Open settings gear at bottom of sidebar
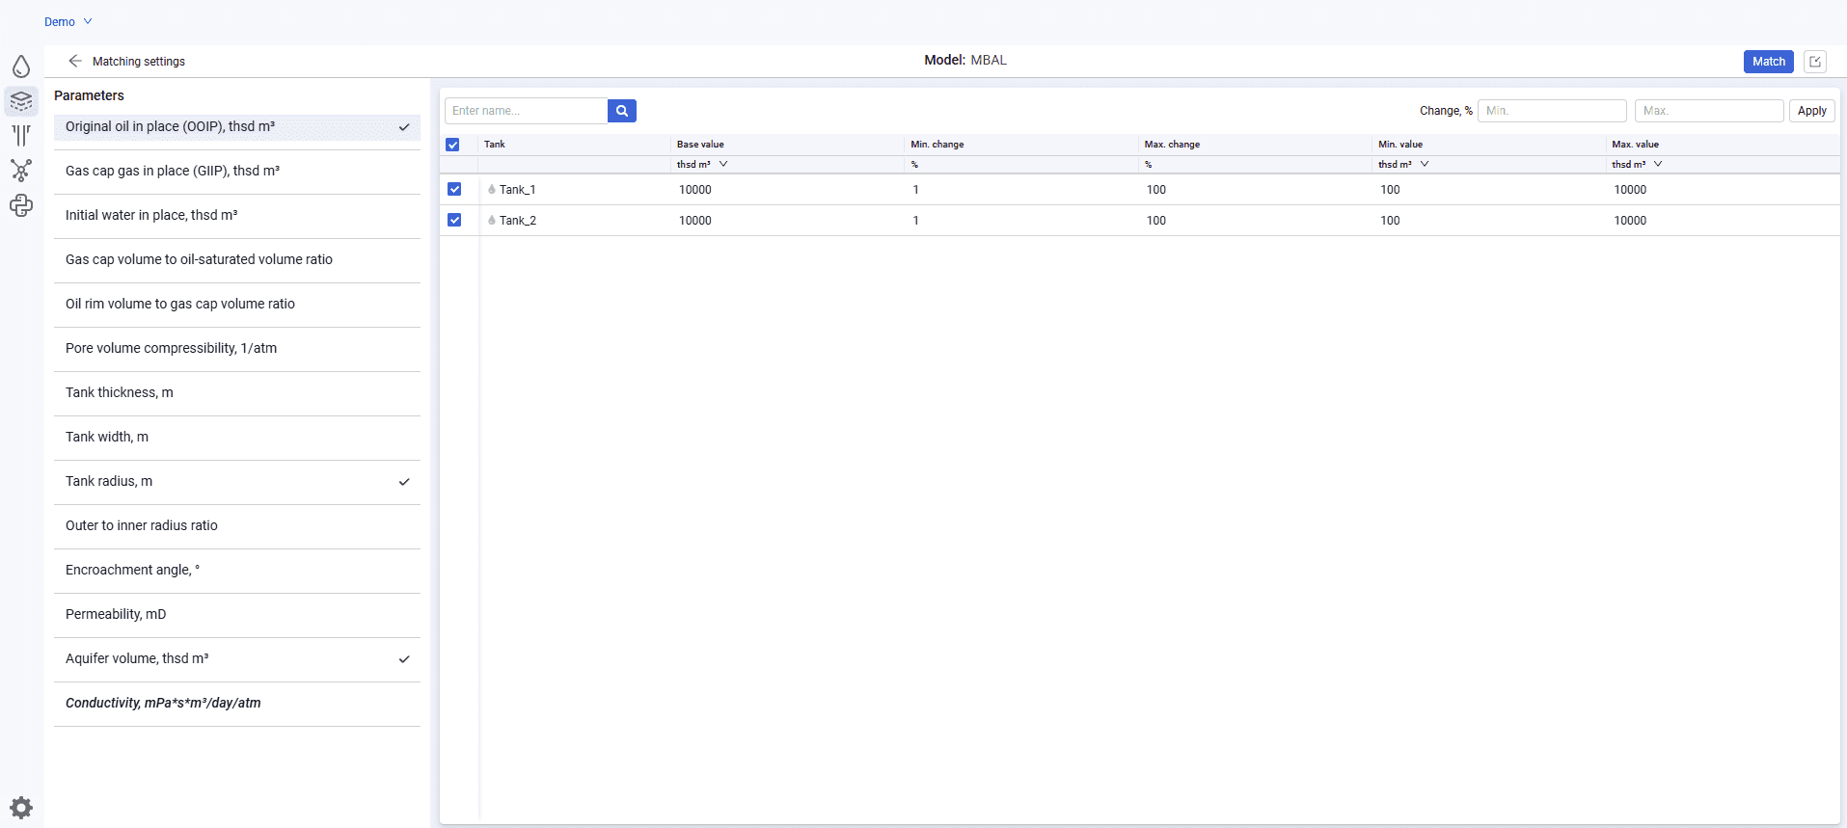 [21, 808]
